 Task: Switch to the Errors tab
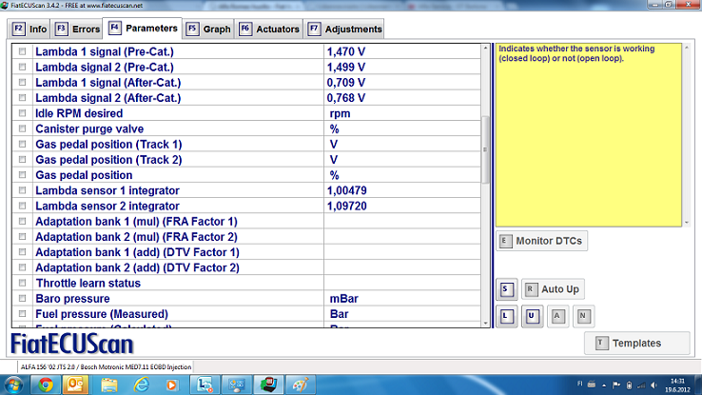pos(77,30)
